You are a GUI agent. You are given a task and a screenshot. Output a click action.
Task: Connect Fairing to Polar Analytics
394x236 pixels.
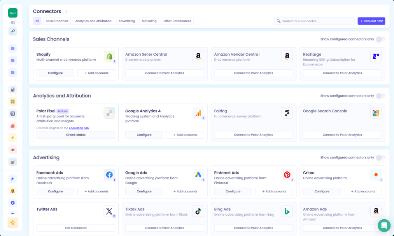click(253, 135)
